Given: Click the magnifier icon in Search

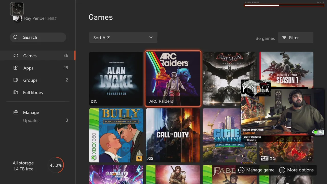Looking at the screenshot, I should coord(16,37).
